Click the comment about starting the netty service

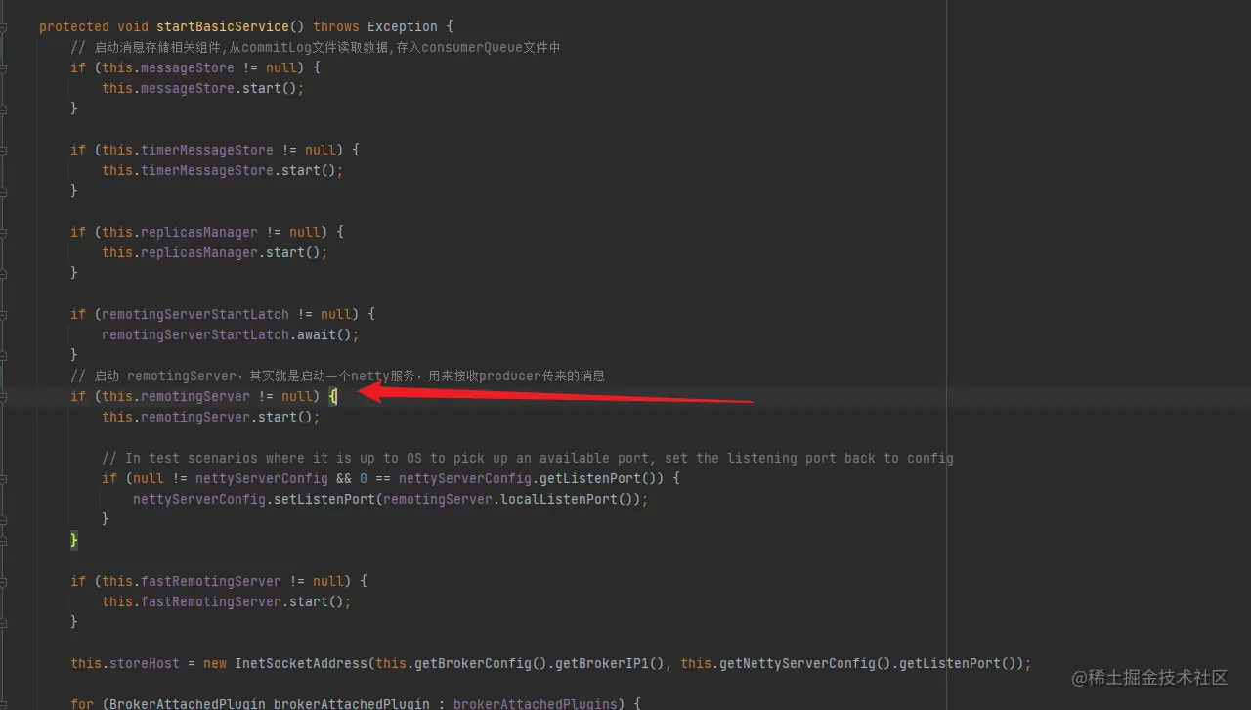point(337,376)
